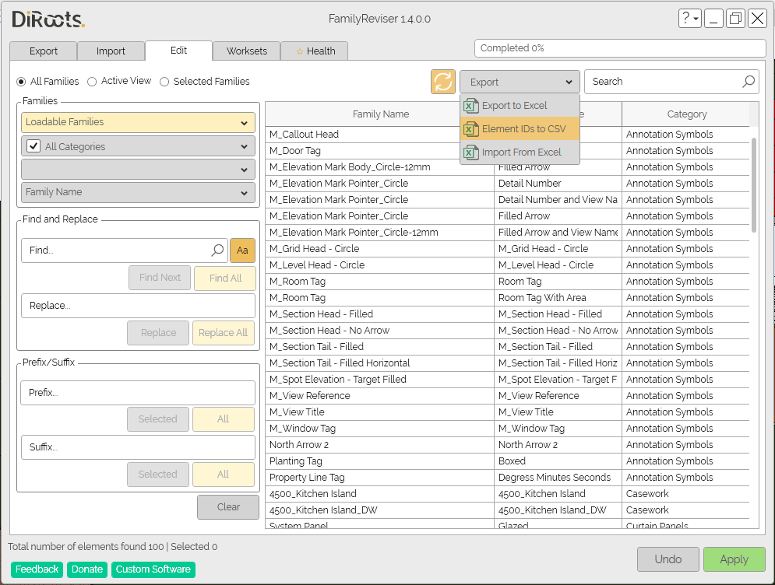Uncheck the All Categories checkbox
The height and width of the screenshot is (585, 775).
(33, 146)
